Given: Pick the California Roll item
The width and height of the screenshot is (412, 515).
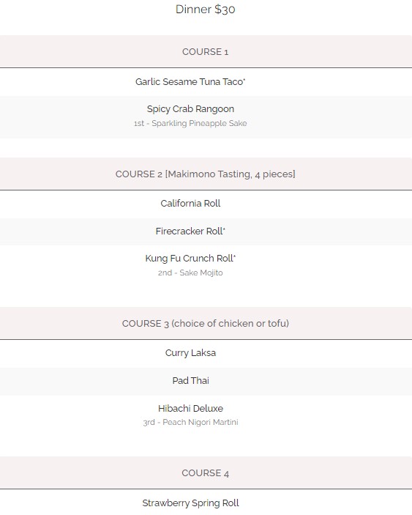Looking at the screenshot, I should [x=190, y=204].
